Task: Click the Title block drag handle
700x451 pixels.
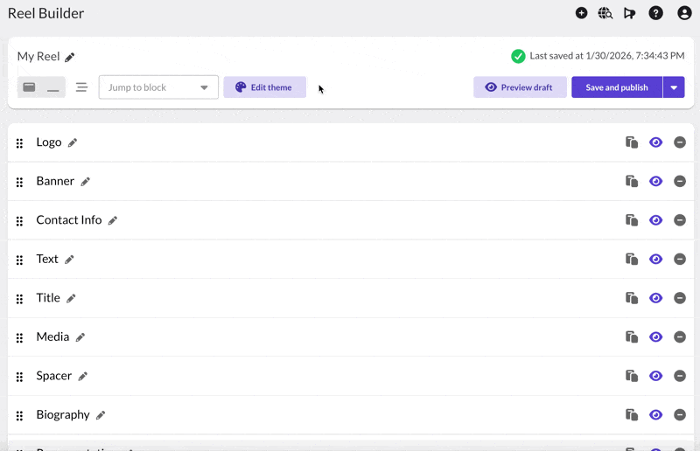Action: (19, 299)
